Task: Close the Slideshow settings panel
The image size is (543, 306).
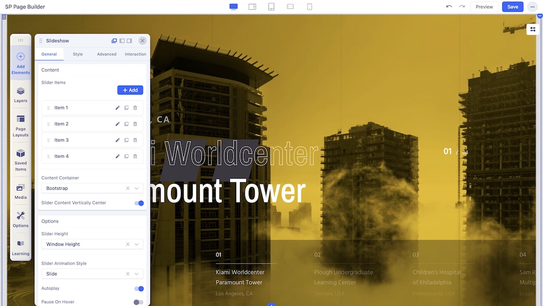Action: [142, 41]
